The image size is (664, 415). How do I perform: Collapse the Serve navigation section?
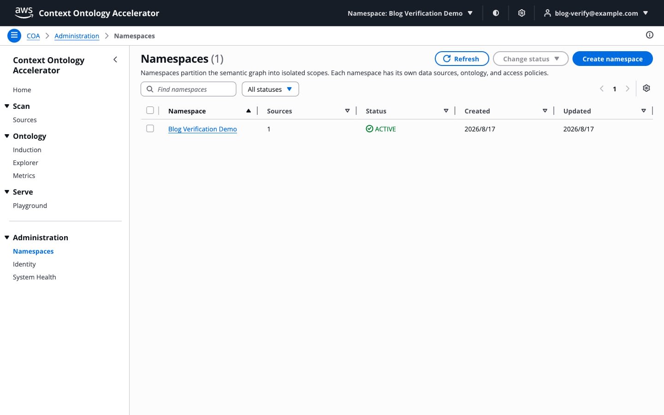tap(7, 192)
